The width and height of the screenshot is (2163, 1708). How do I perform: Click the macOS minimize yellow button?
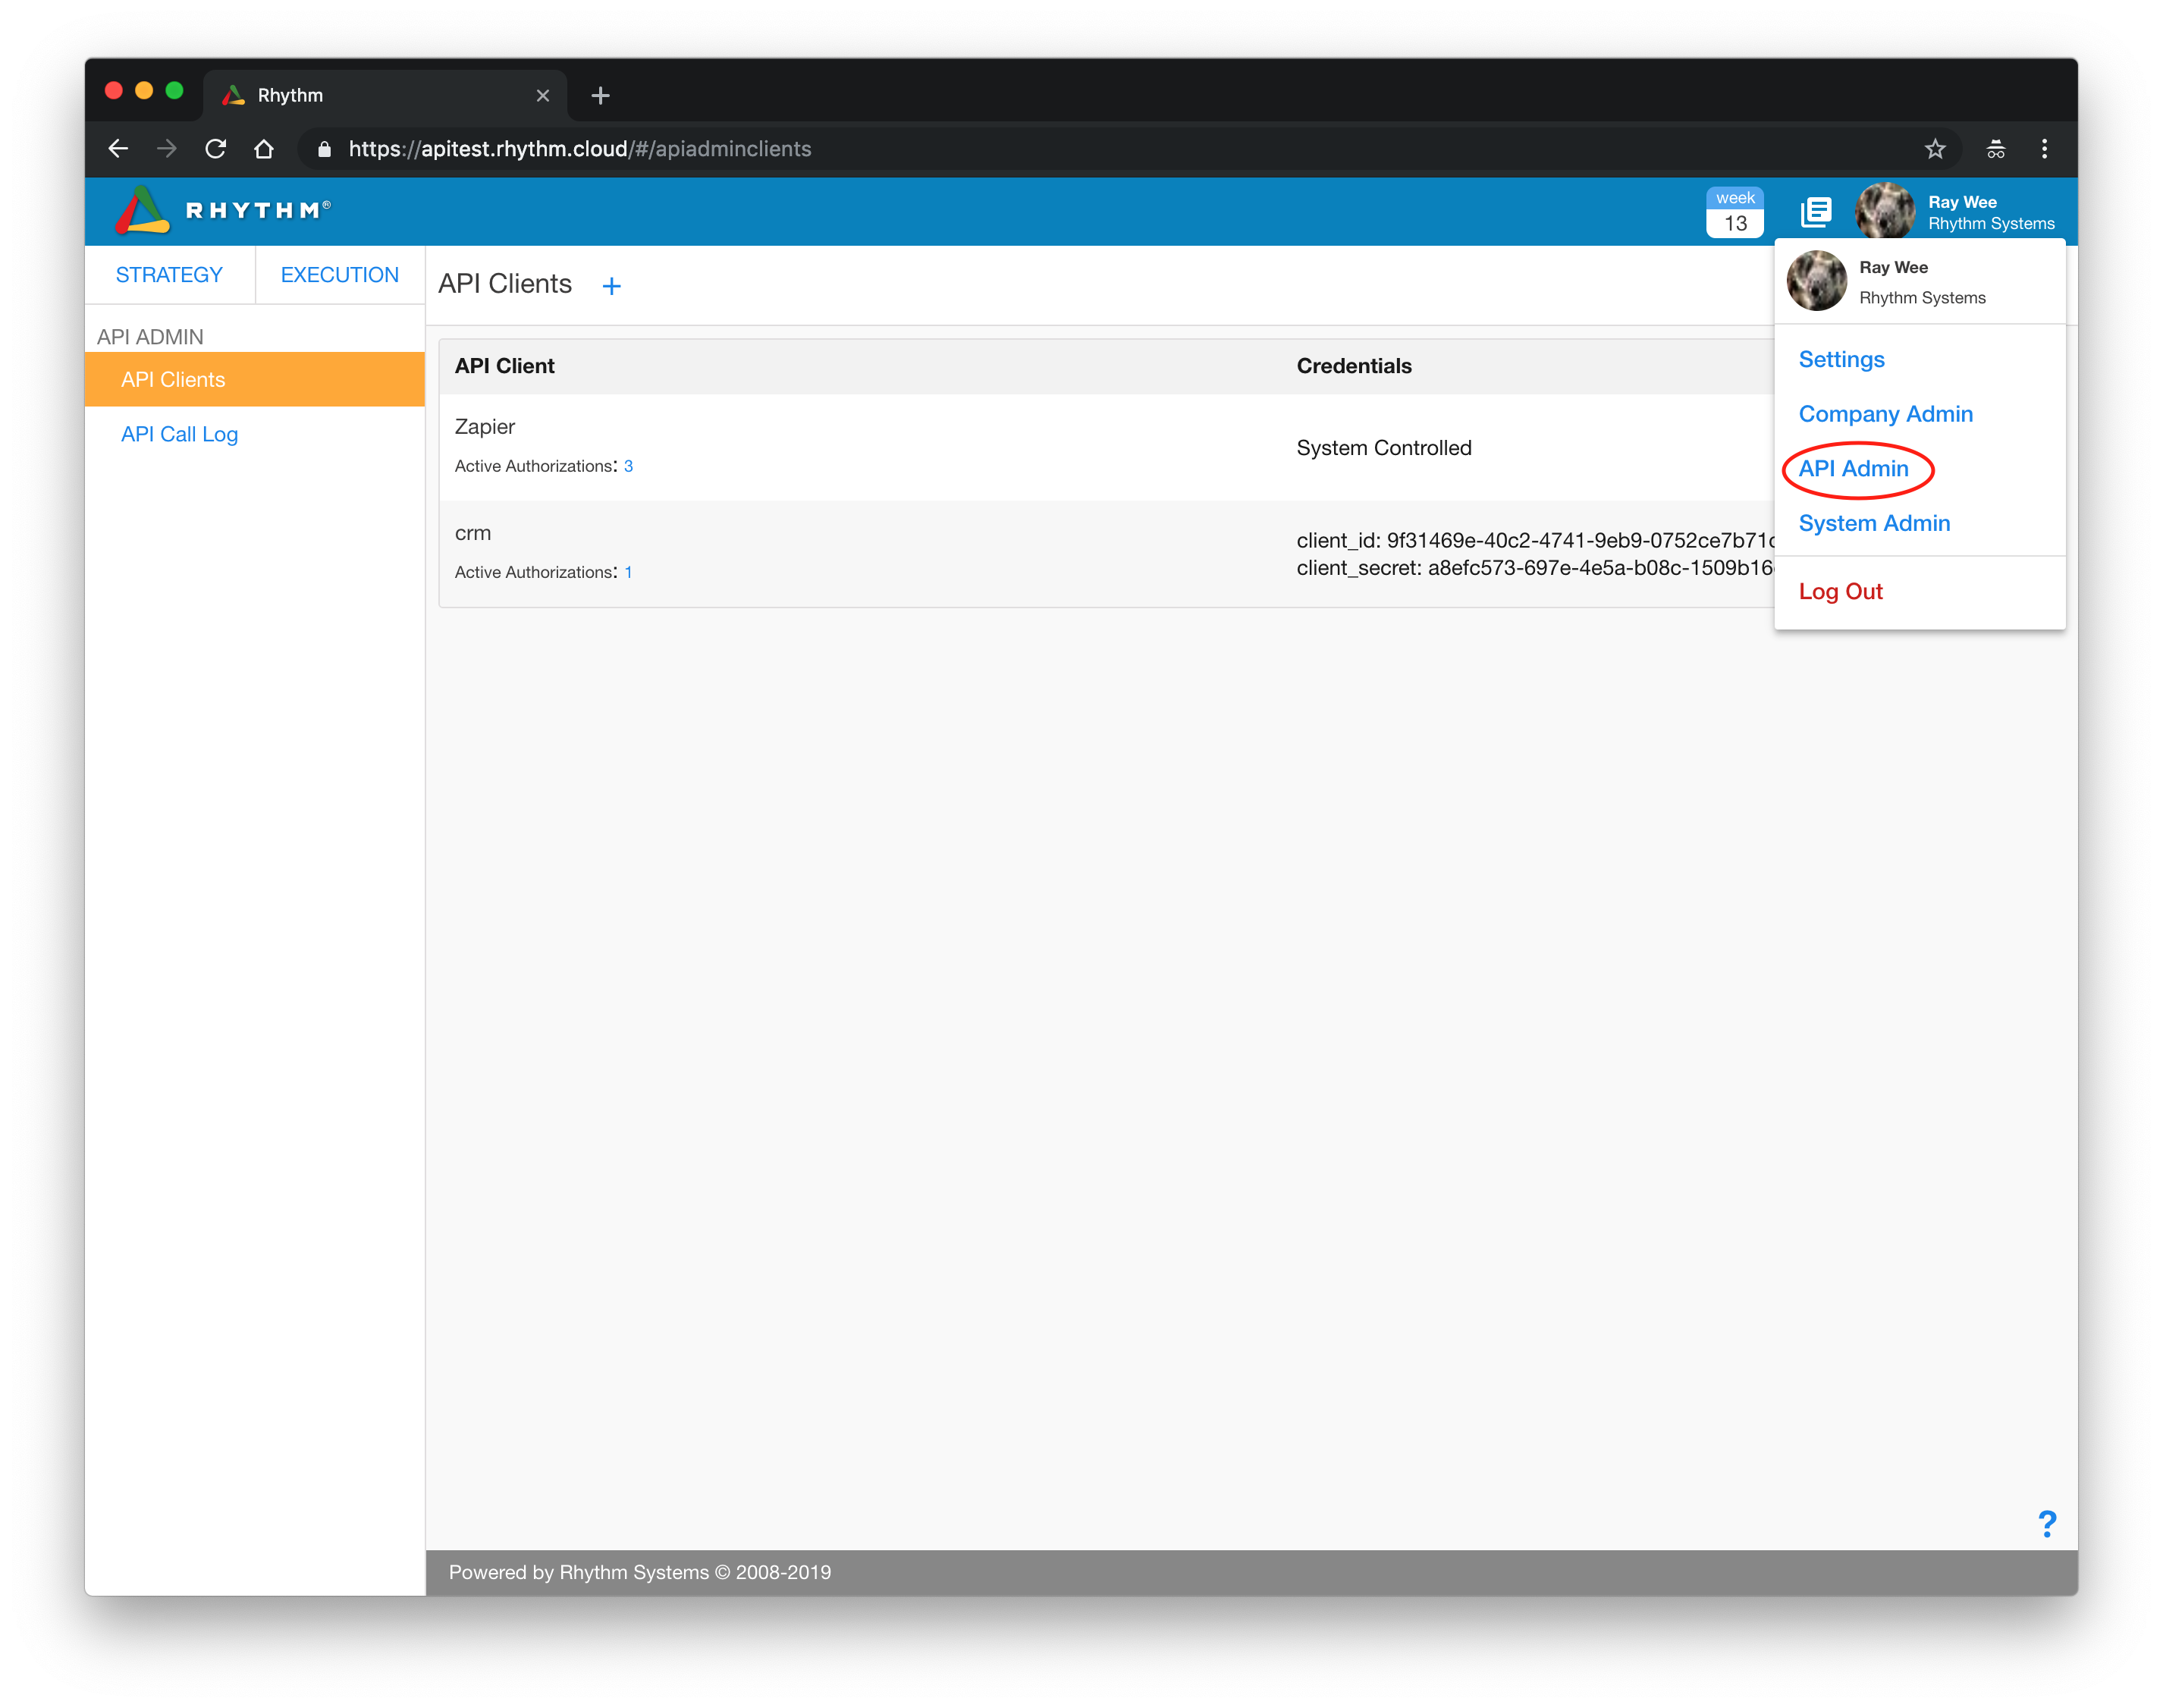pyautogui.click(x=144, y=91)
